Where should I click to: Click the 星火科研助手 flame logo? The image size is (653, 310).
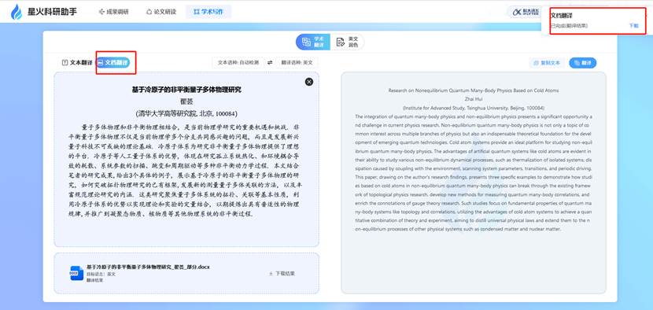click(x=17, y=12)
